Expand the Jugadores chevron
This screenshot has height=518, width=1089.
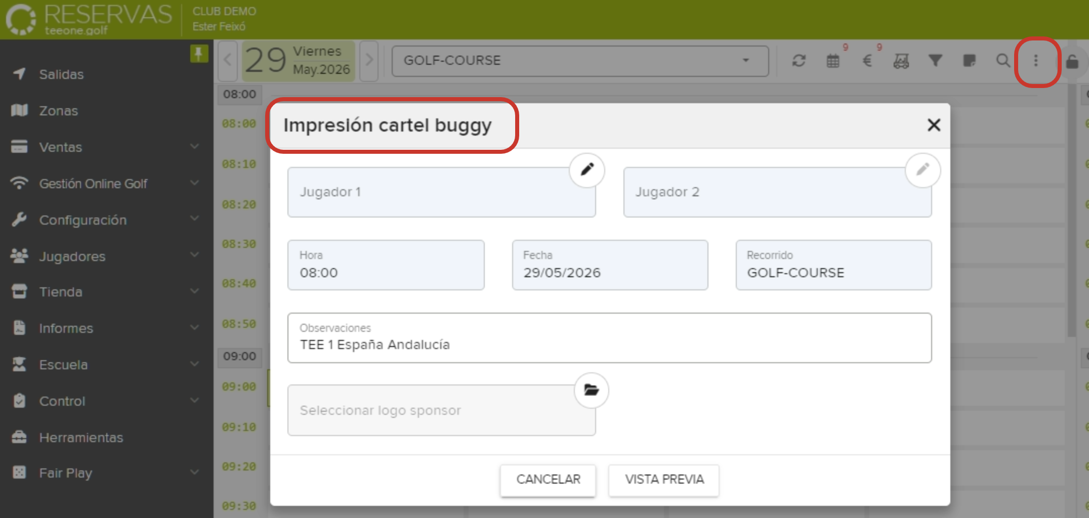tap(194, 255)
